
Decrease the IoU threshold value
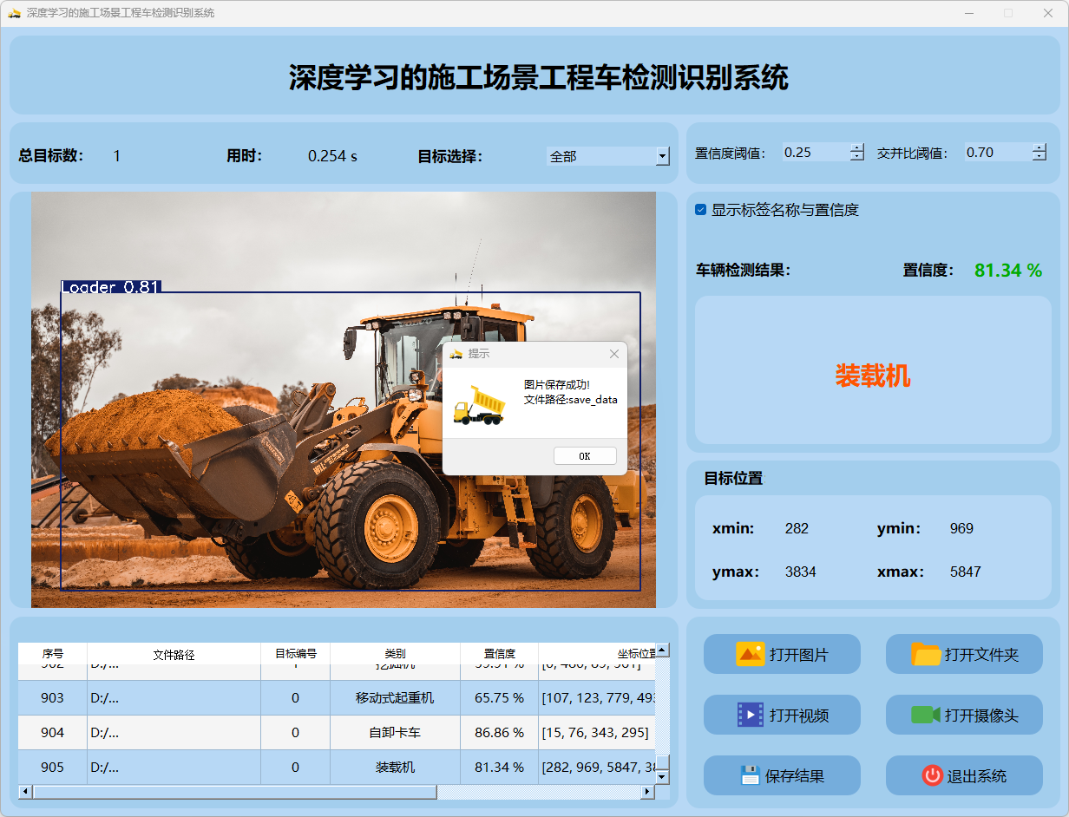pos(1039,157)
